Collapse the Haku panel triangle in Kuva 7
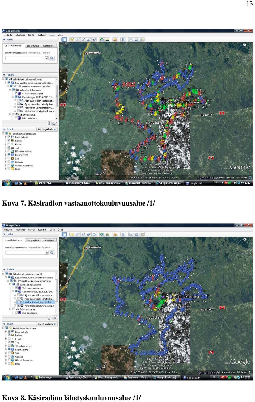This screenshot has width=255, height=402. (4, 40)
